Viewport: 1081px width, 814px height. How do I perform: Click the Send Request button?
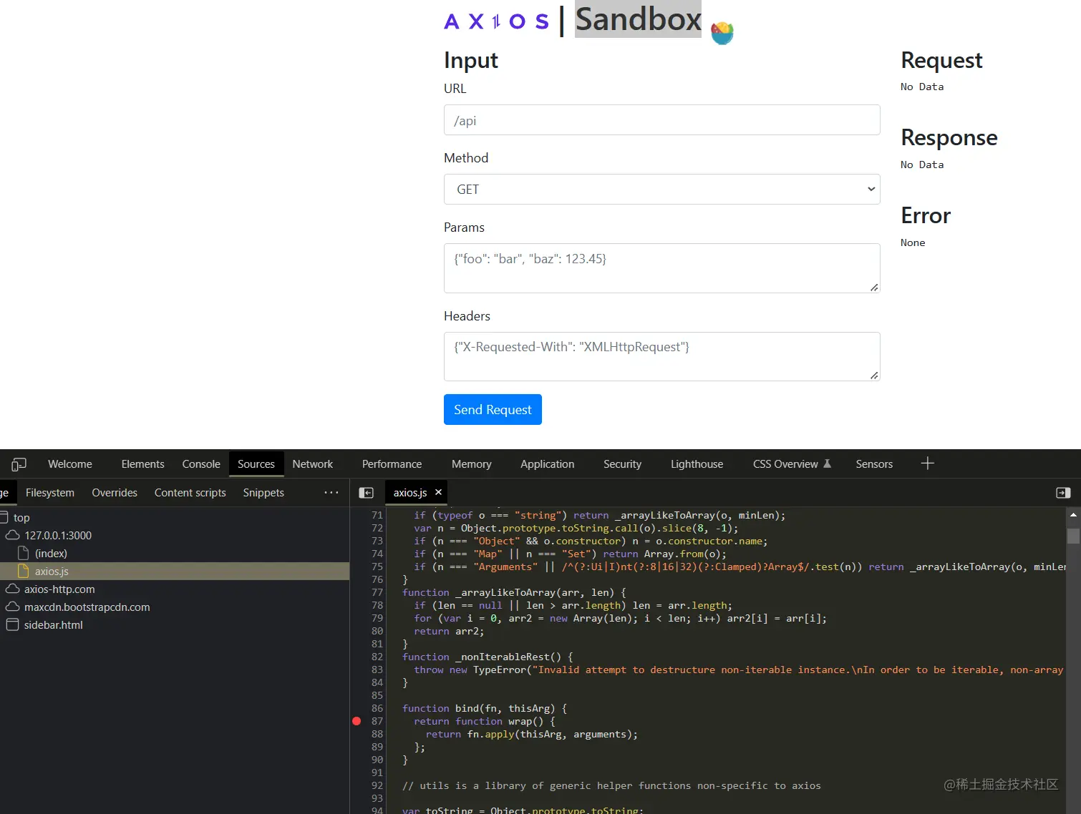[x=493, y=410]
